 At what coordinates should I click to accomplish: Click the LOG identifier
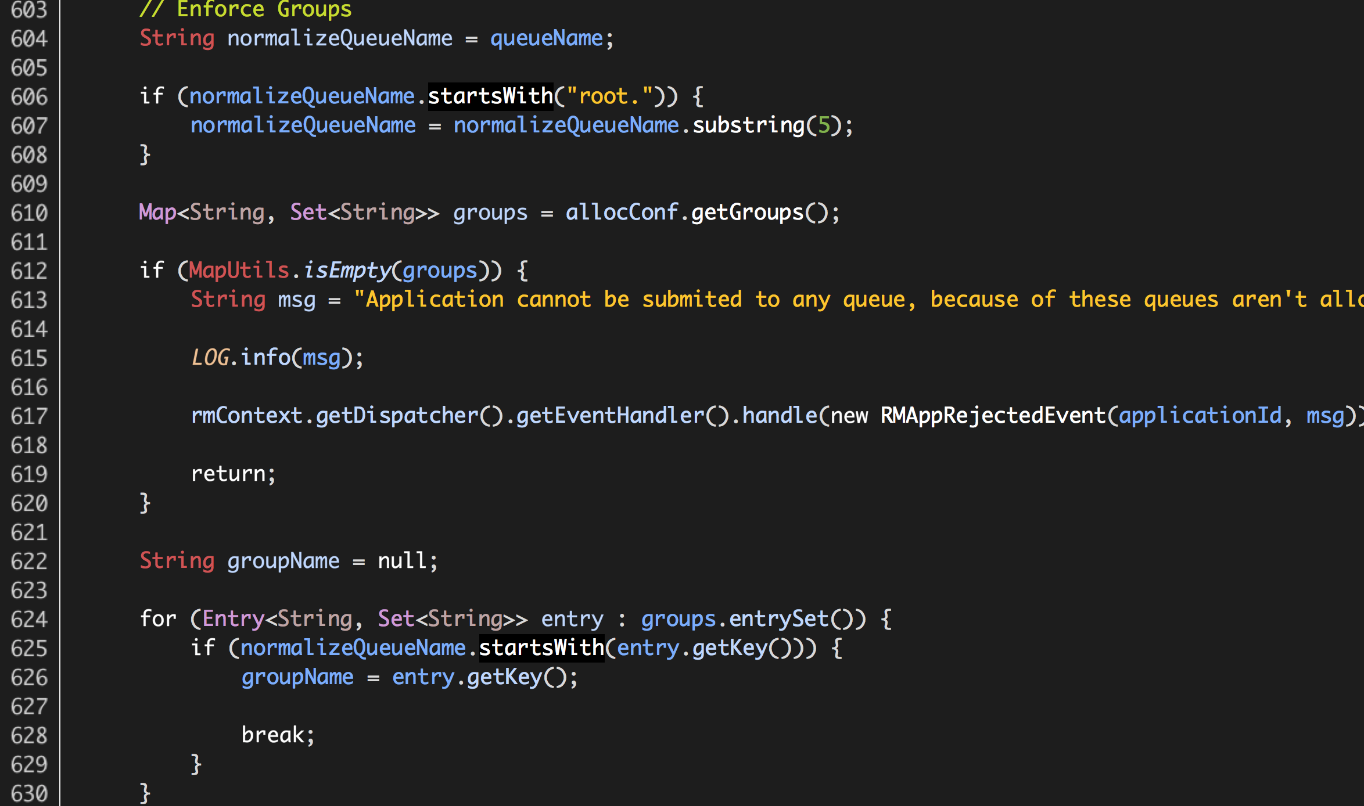(x=210, y=358)
